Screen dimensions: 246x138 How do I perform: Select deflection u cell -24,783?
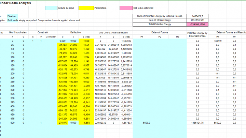click(63, 45)
